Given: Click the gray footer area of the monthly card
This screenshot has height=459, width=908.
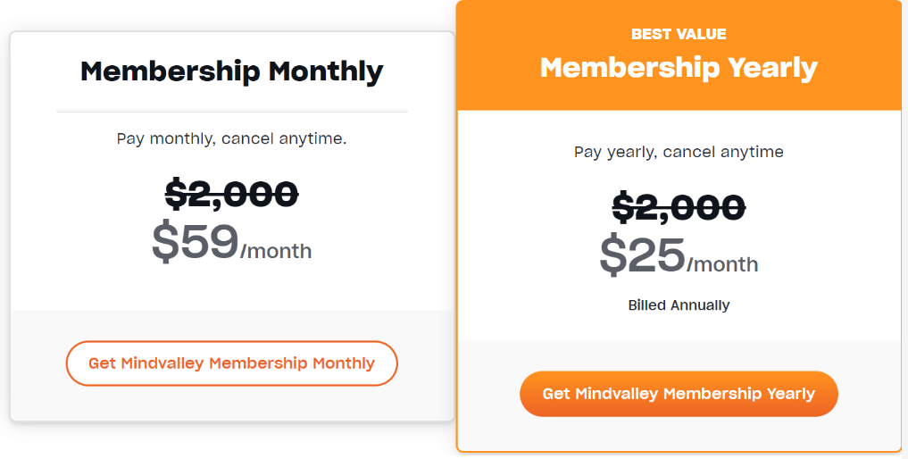Looking at the screenshot, I should tap(231, 365).
